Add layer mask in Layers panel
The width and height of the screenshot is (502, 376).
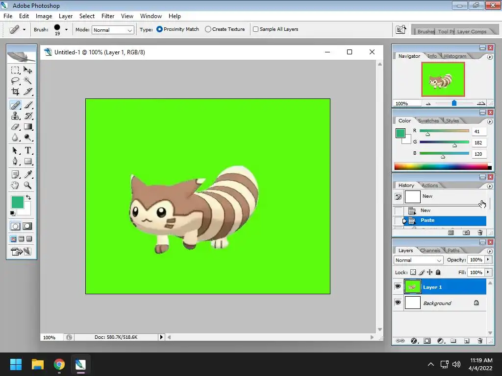pos(427,341)
